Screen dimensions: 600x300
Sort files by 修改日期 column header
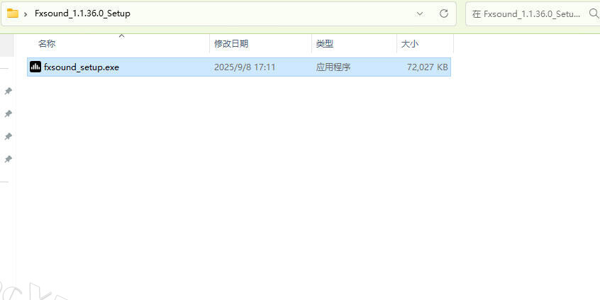pos(231,44)
